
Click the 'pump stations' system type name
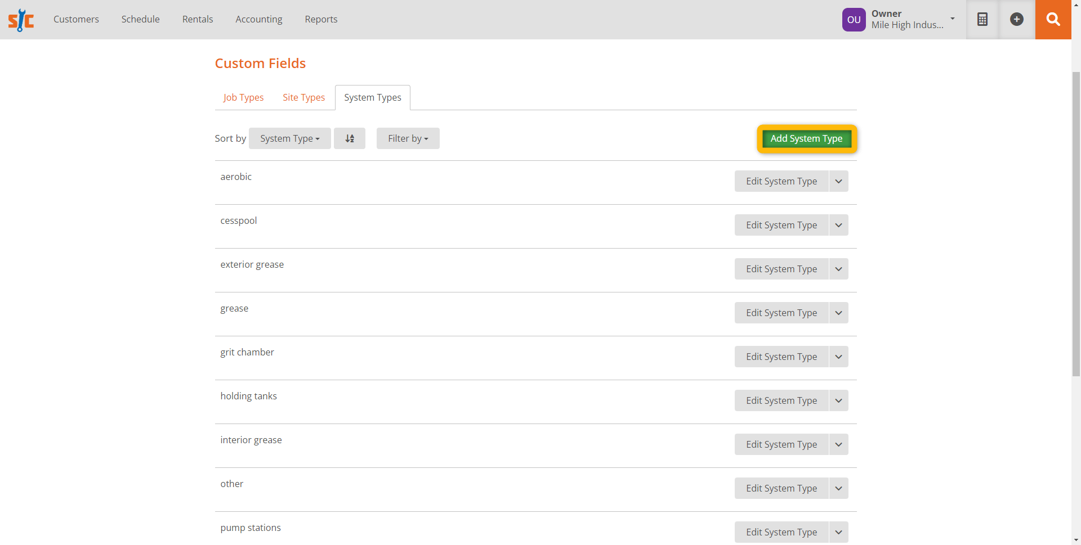point(251,528)
